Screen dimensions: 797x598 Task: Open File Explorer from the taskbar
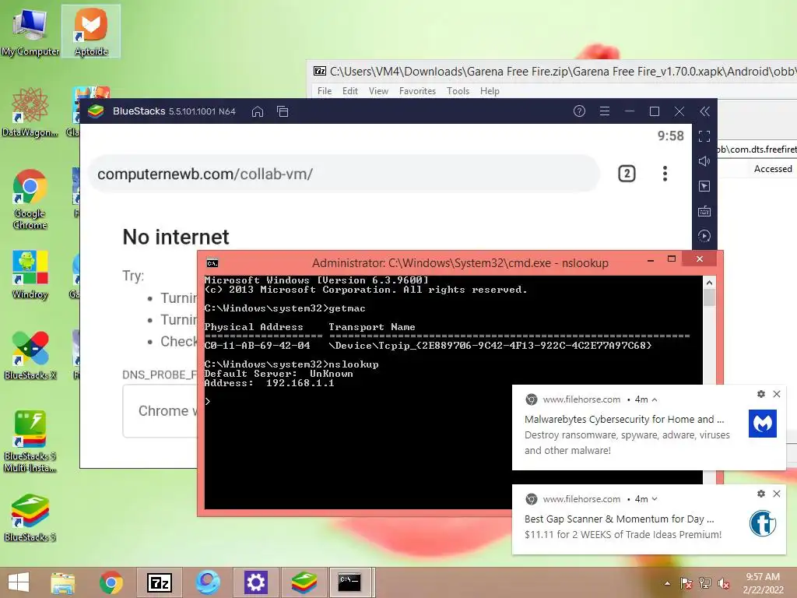click(63, 582)
